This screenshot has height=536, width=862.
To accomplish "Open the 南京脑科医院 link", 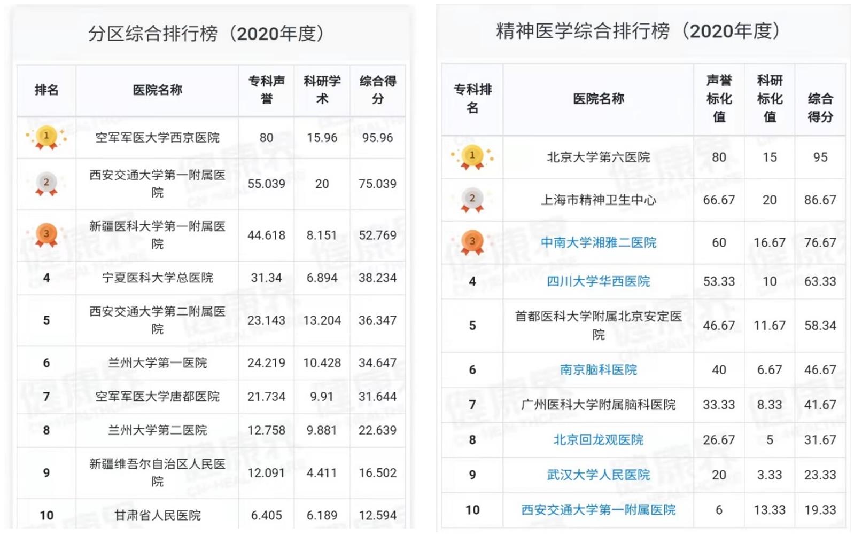I will pyautogui.click(x=599, y=370).
